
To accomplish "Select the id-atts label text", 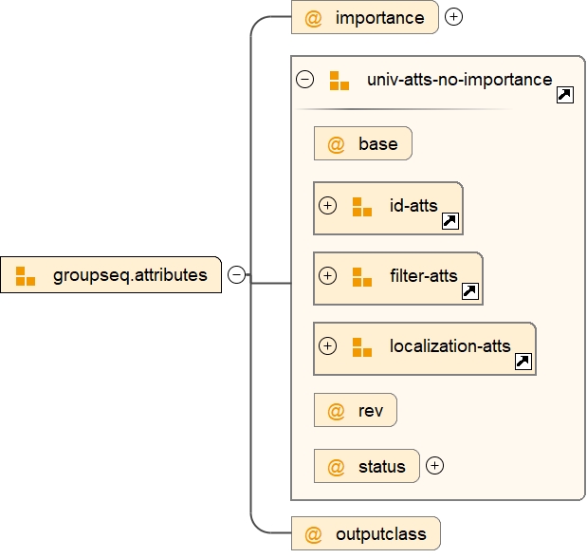I will [x=413, y=205].
